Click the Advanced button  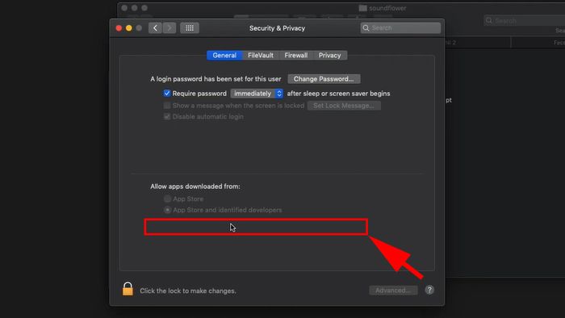[x=393, y=291]
